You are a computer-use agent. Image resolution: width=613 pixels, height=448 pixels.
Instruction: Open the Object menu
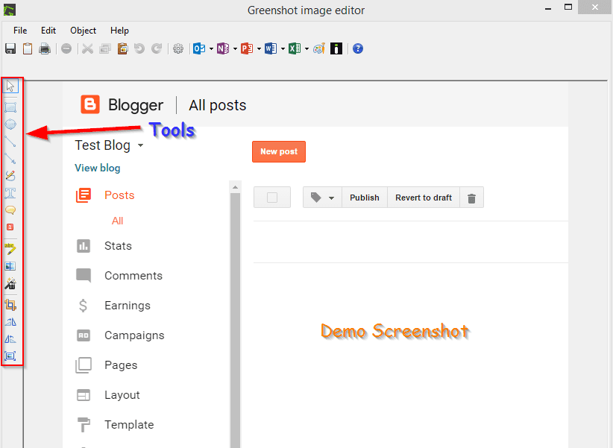[84, 31]
